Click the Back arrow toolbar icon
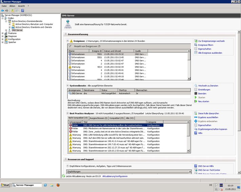The height and width of the screenshot is (192, 241). [x=2, y=10]
